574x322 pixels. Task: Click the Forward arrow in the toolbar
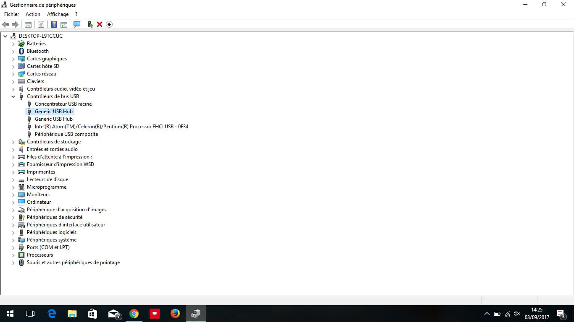pos(15,24)
